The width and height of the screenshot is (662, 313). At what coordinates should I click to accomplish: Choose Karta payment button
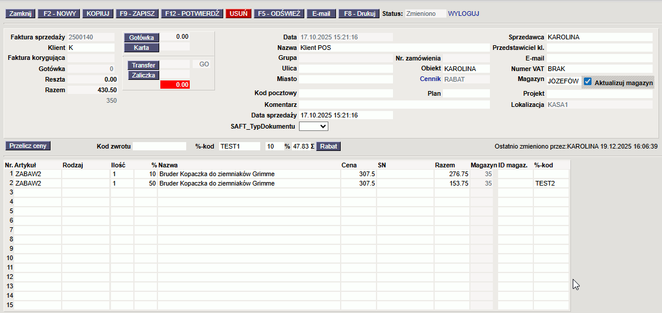point(141,47)
